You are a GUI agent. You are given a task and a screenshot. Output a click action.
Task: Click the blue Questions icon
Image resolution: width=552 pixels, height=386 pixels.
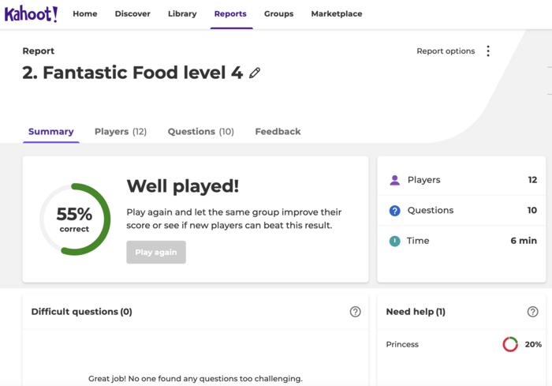point(395,211)
